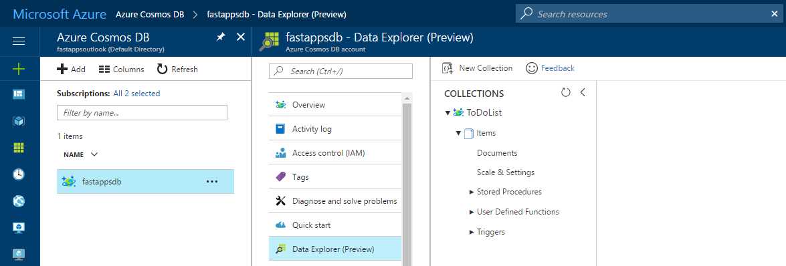This screenshot has height=266, width=786.
Task: Open the Dashboard icon in the left sidebar
Action: [19, 94]
